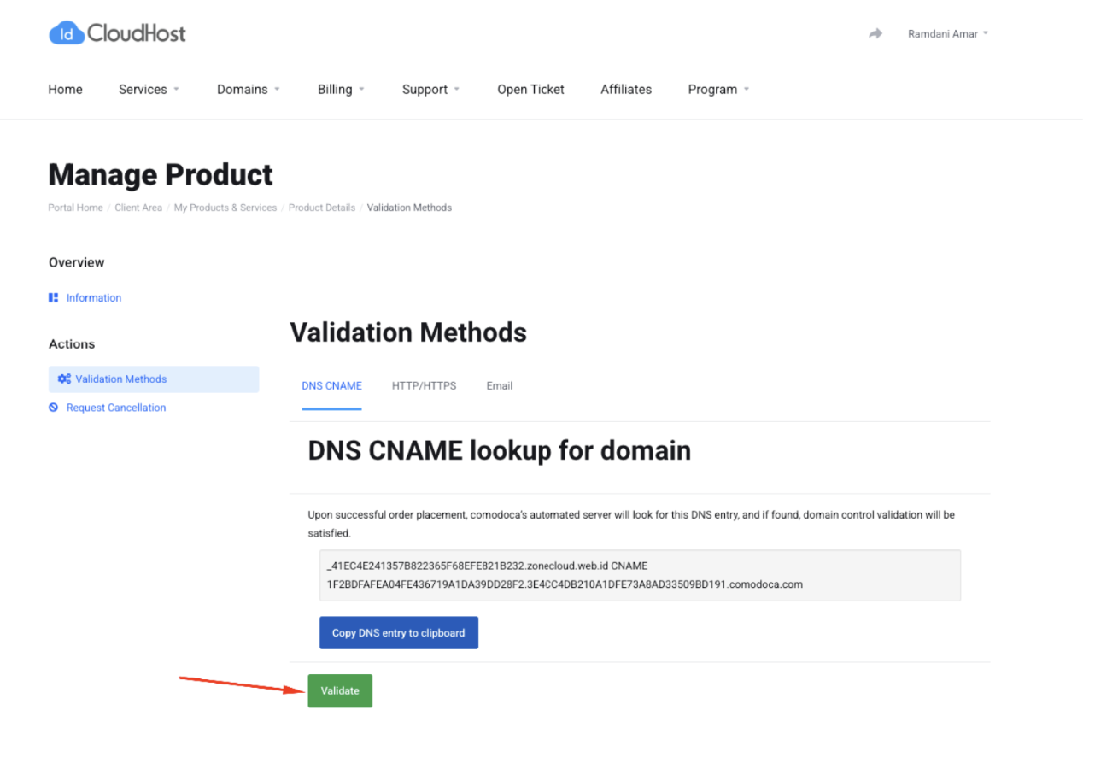Screen dimensions: 1095x757
Task: Click the Information panel icon in sidebar
Action: 54,298
